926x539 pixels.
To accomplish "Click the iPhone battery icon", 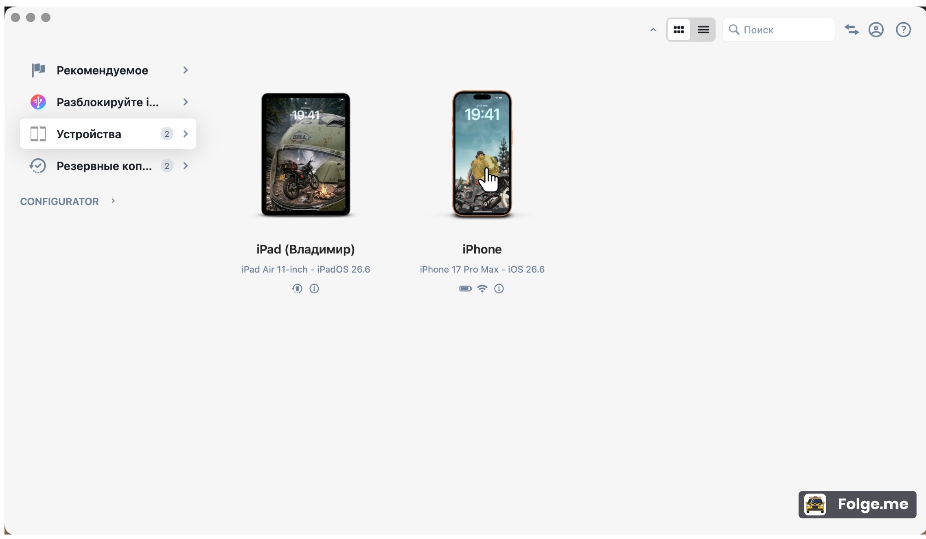I will [x=465, y=288].
